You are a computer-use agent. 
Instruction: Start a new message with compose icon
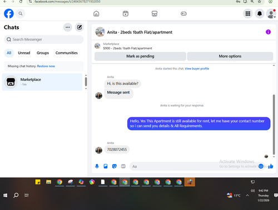[80, 27]
